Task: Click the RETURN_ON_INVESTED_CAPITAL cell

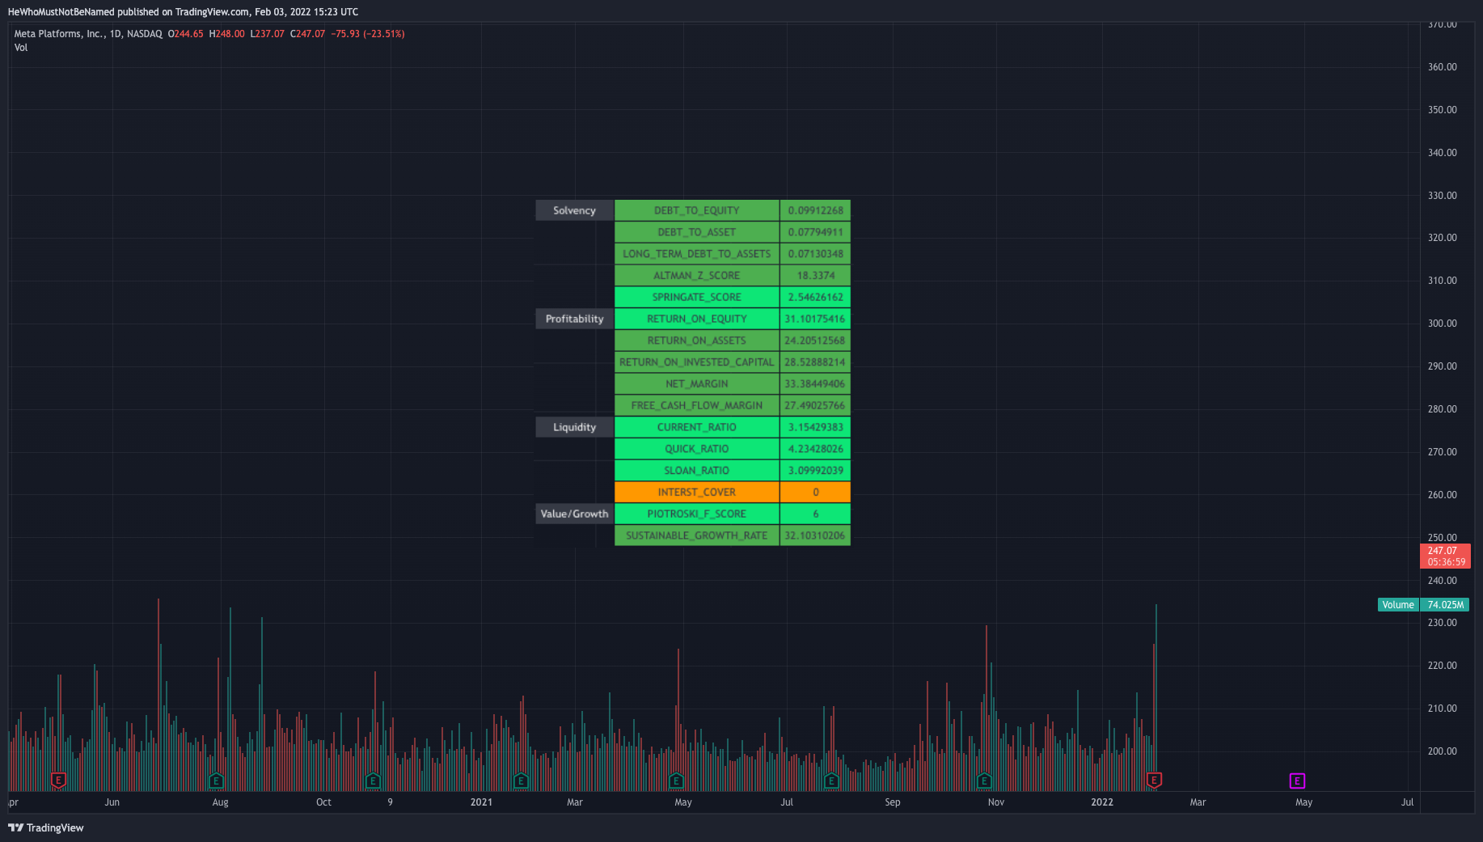Action: click(x=697, y=362)
